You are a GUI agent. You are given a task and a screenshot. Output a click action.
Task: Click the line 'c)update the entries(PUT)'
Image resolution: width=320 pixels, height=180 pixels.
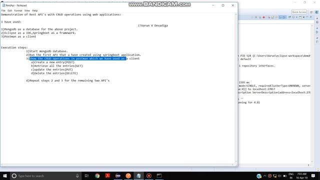(52, 69)
